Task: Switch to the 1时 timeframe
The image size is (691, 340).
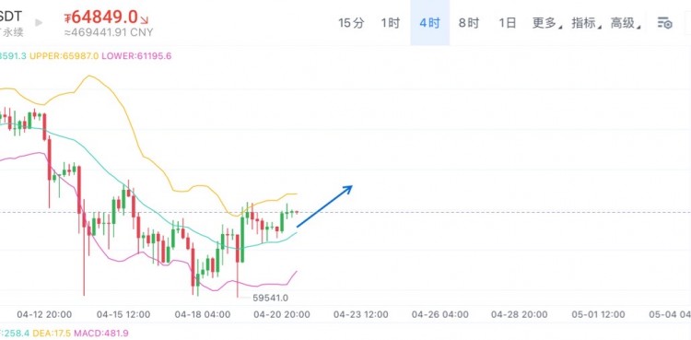Action: (391, 23)
